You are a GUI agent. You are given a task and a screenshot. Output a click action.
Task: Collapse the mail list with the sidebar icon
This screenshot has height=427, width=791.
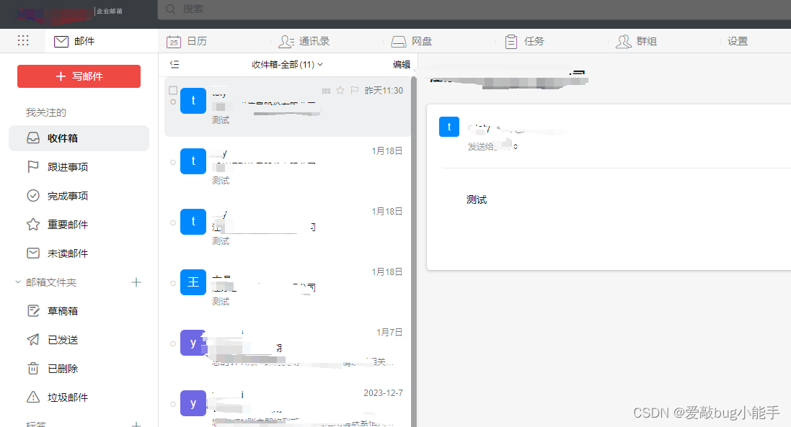(174, 64)
